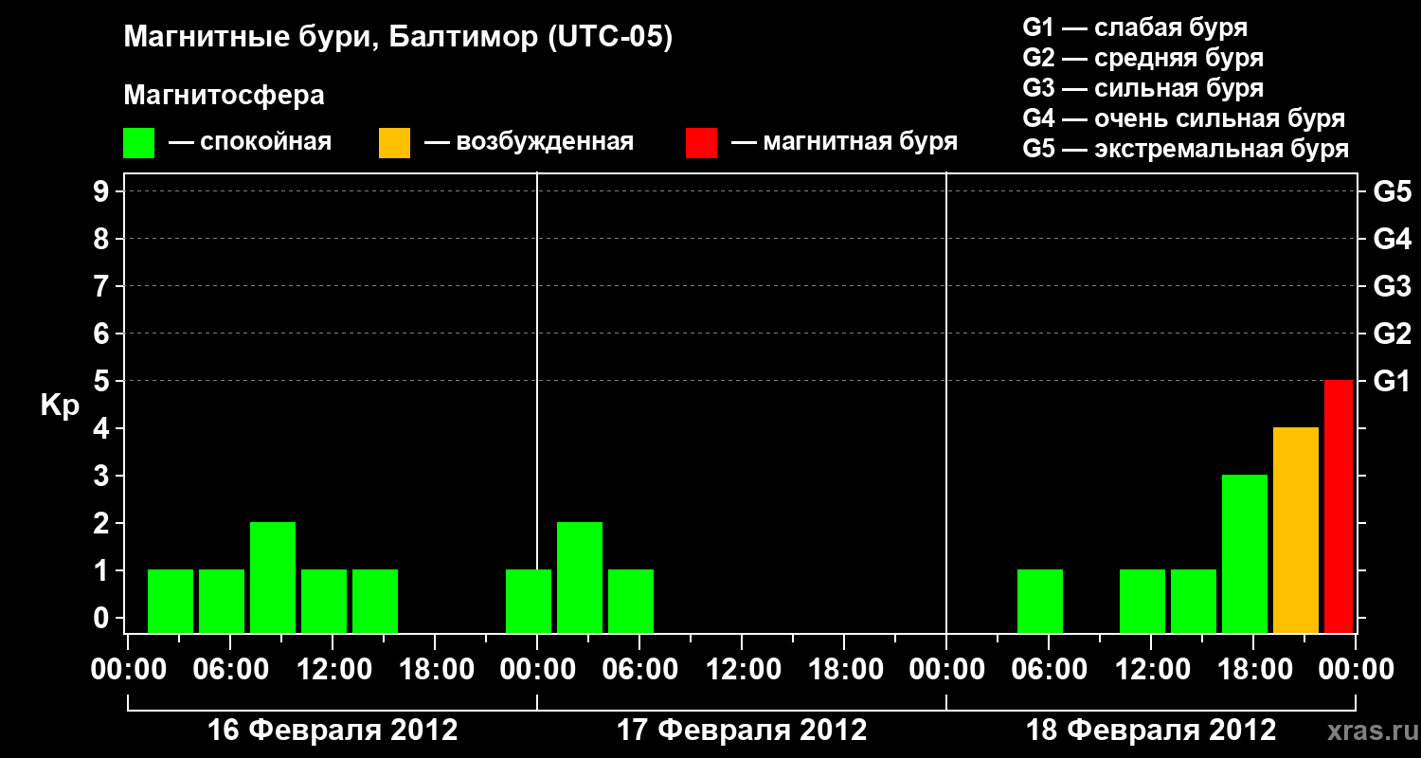Select the bar straddling midnight of 16–17 February
Viewport: 1421px width, 758px height.
(528, 601)
